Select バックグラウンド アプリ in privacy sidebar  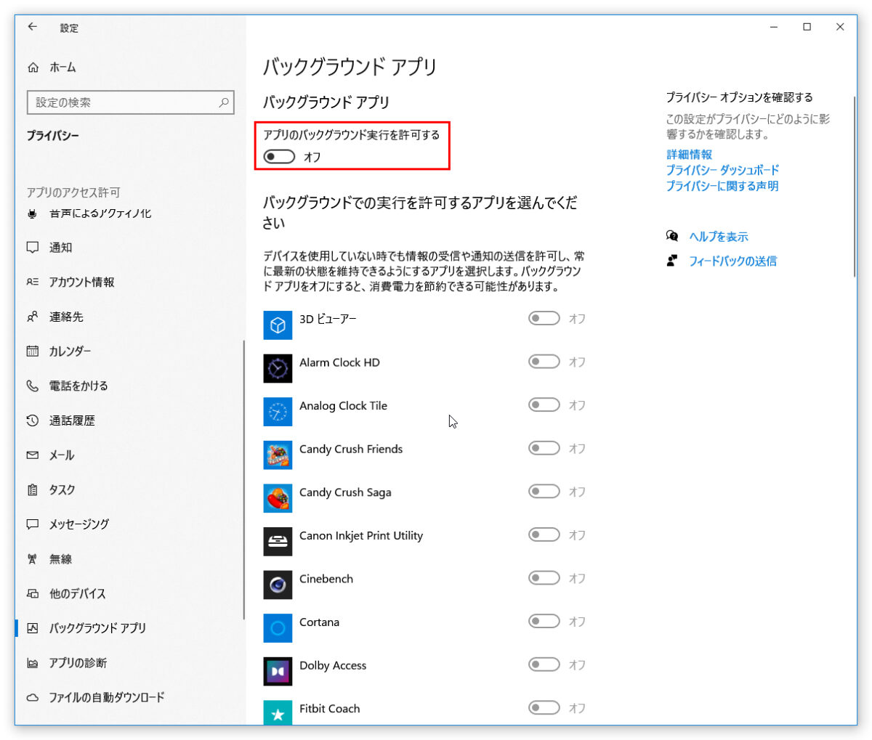coord(131,628)
